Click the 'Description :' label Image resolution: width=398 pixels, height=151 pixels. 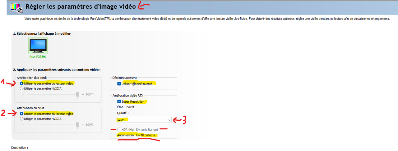(x=20, y=148)
